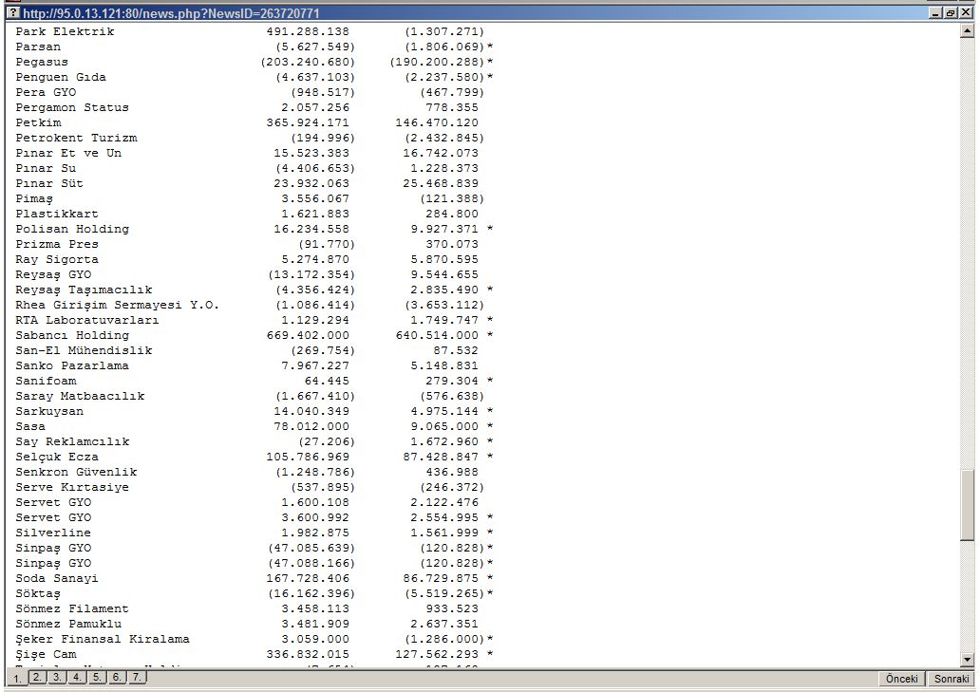
Task: Select the Rhea Girişim Sermayesi Y.O. text
Action: tap(118, 306)
